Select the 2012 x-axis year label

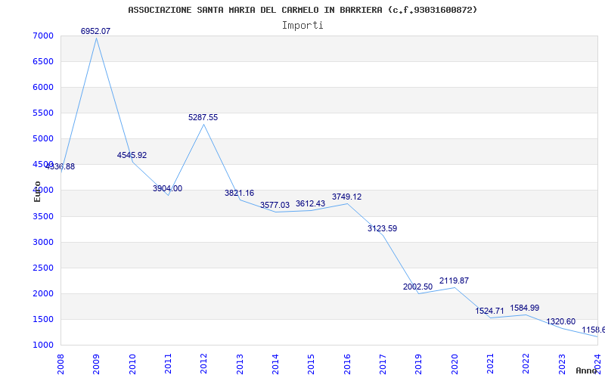[x=203, y=364]
